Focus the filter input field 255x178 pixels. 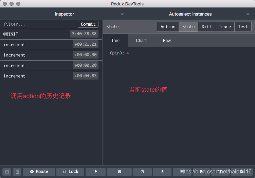(39, 24)
